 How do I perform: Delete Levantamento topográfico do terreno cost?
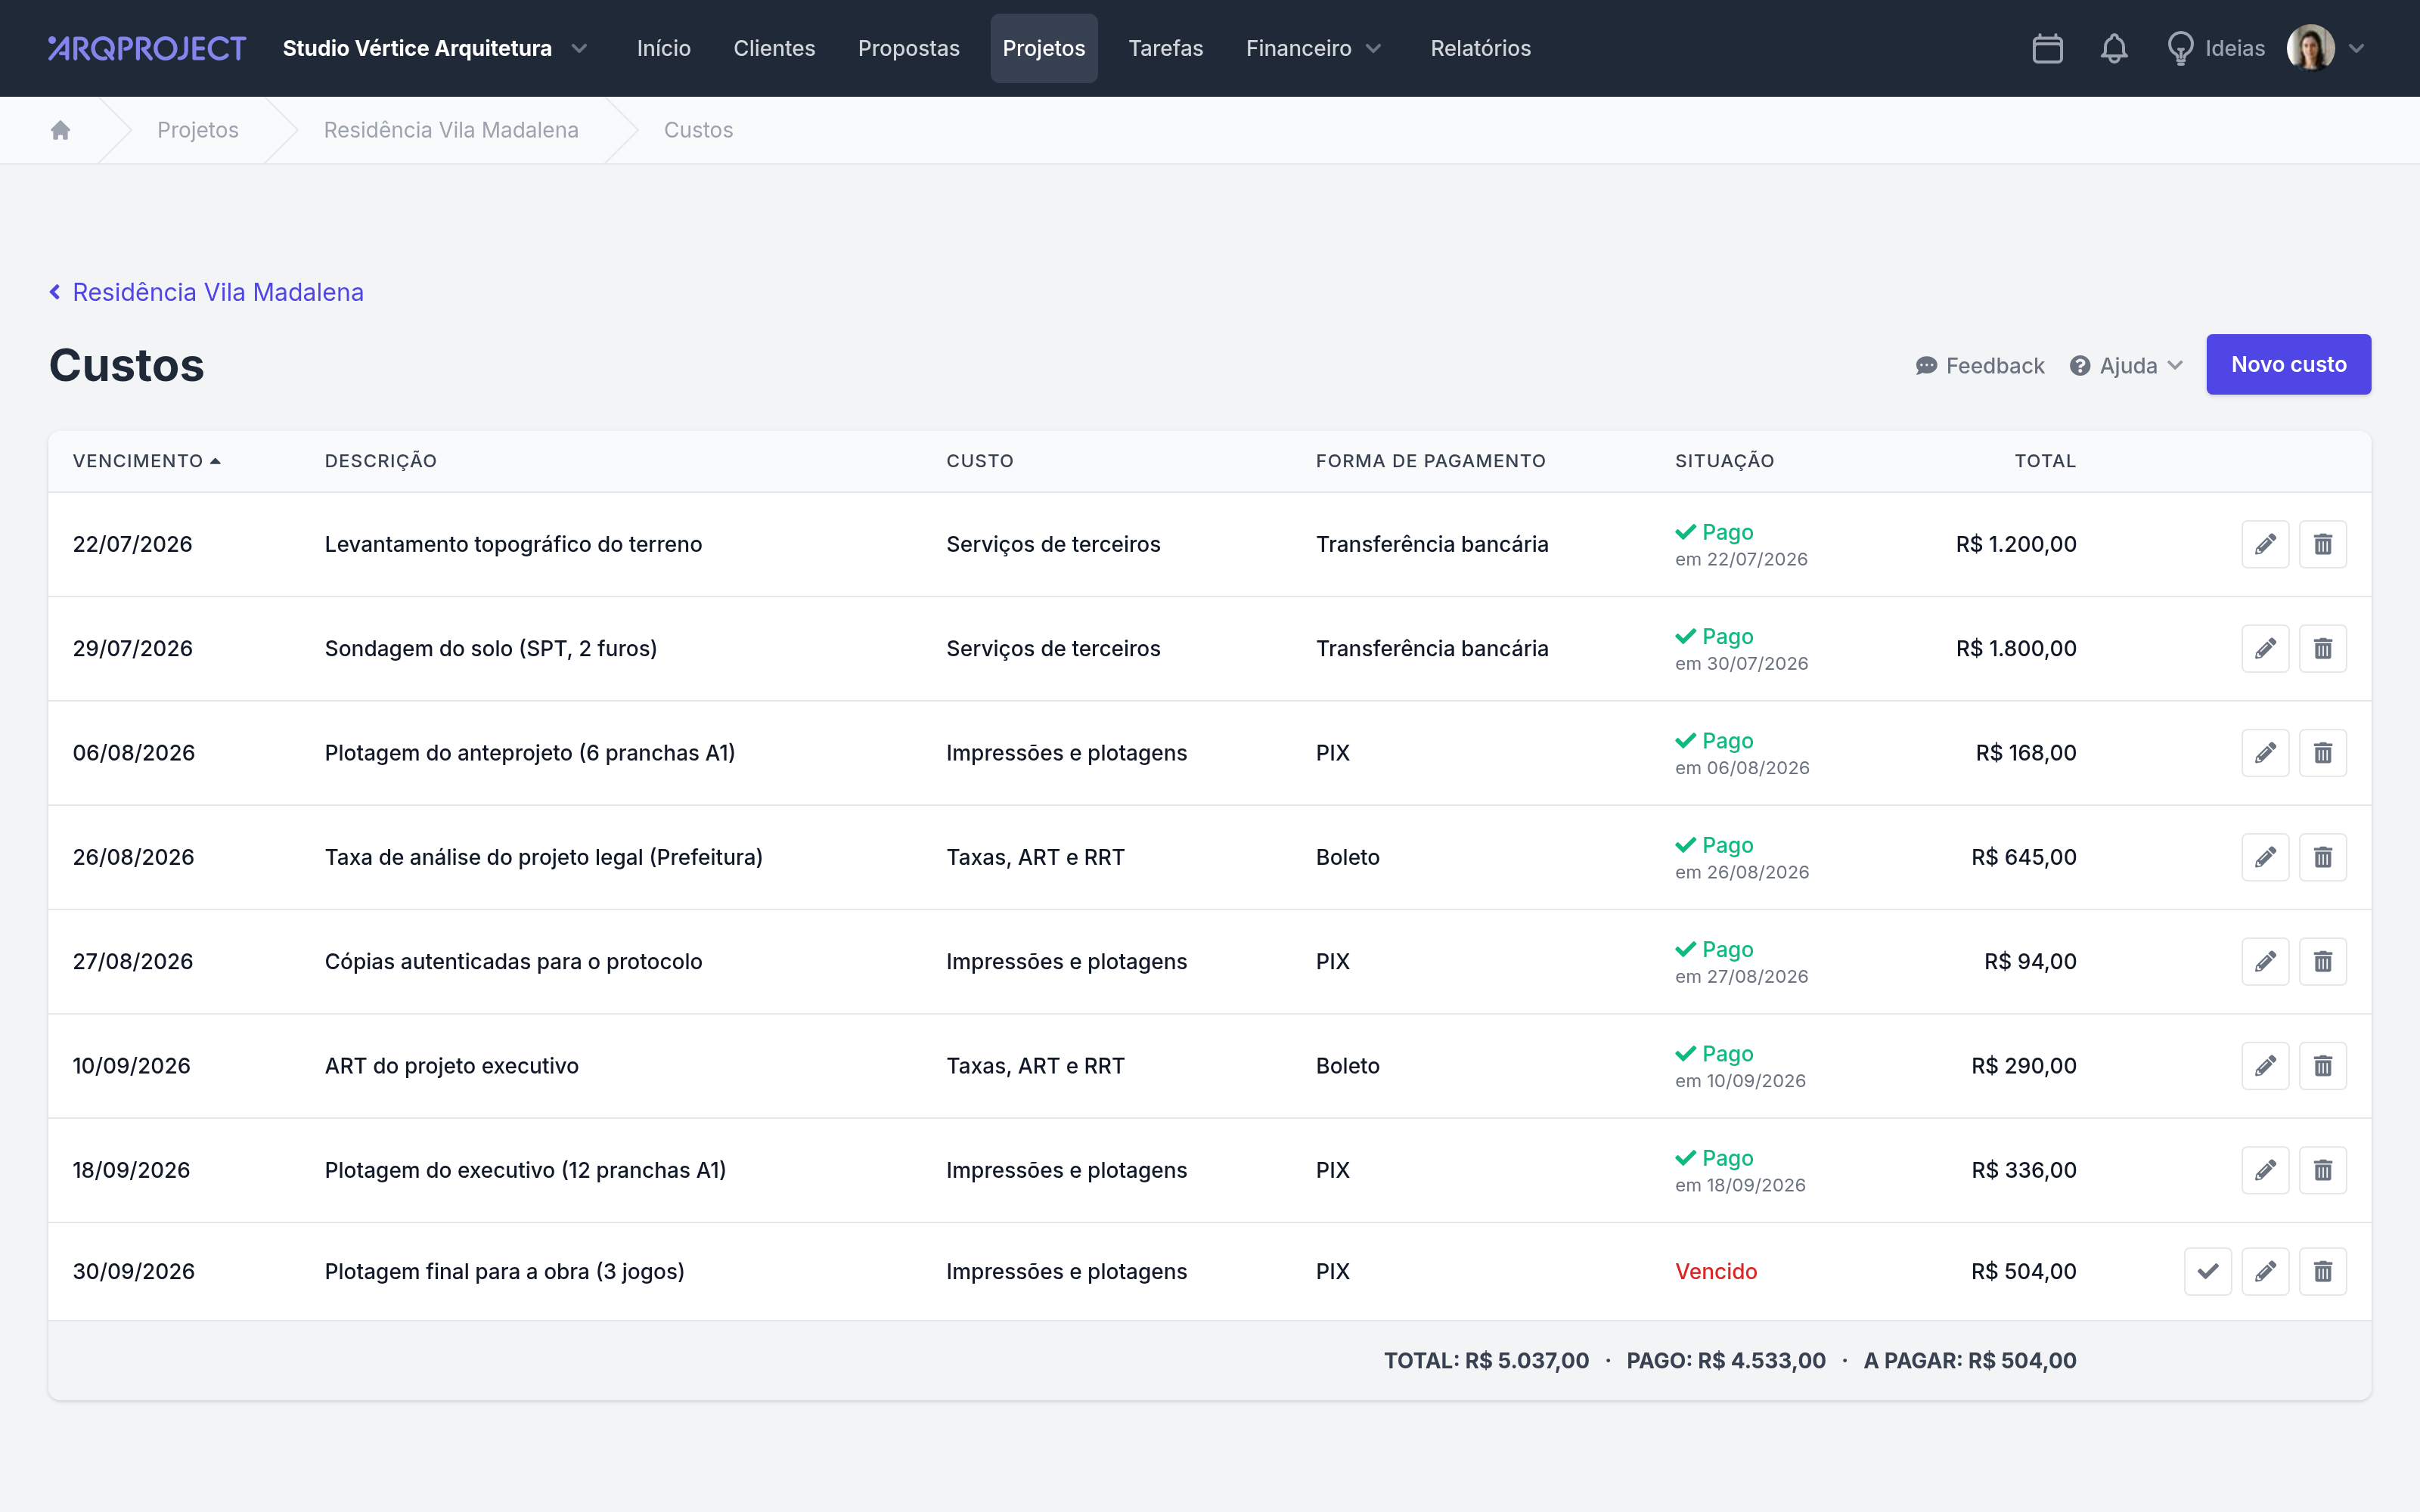coord(2323,544)
